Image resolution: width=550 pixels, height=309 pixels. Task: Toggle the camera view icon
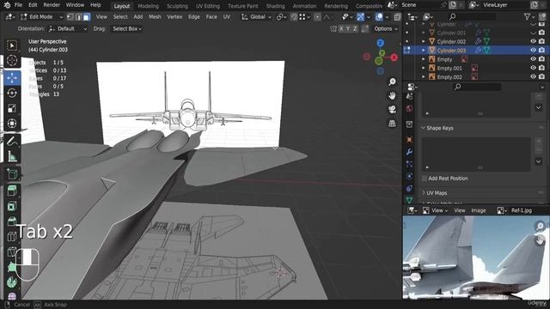pyautogui.click(x=392, y=109)
